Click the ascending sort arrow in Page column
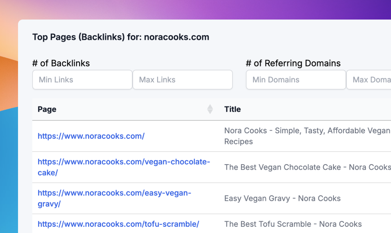This screenshot has width=391, height=233. pos(210,107)
